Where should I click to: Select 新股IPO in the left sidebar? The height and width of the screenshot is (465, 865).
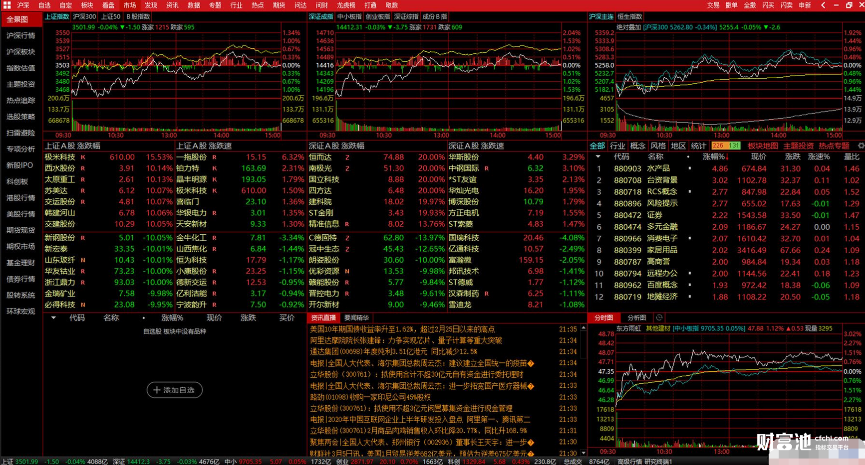19,165
